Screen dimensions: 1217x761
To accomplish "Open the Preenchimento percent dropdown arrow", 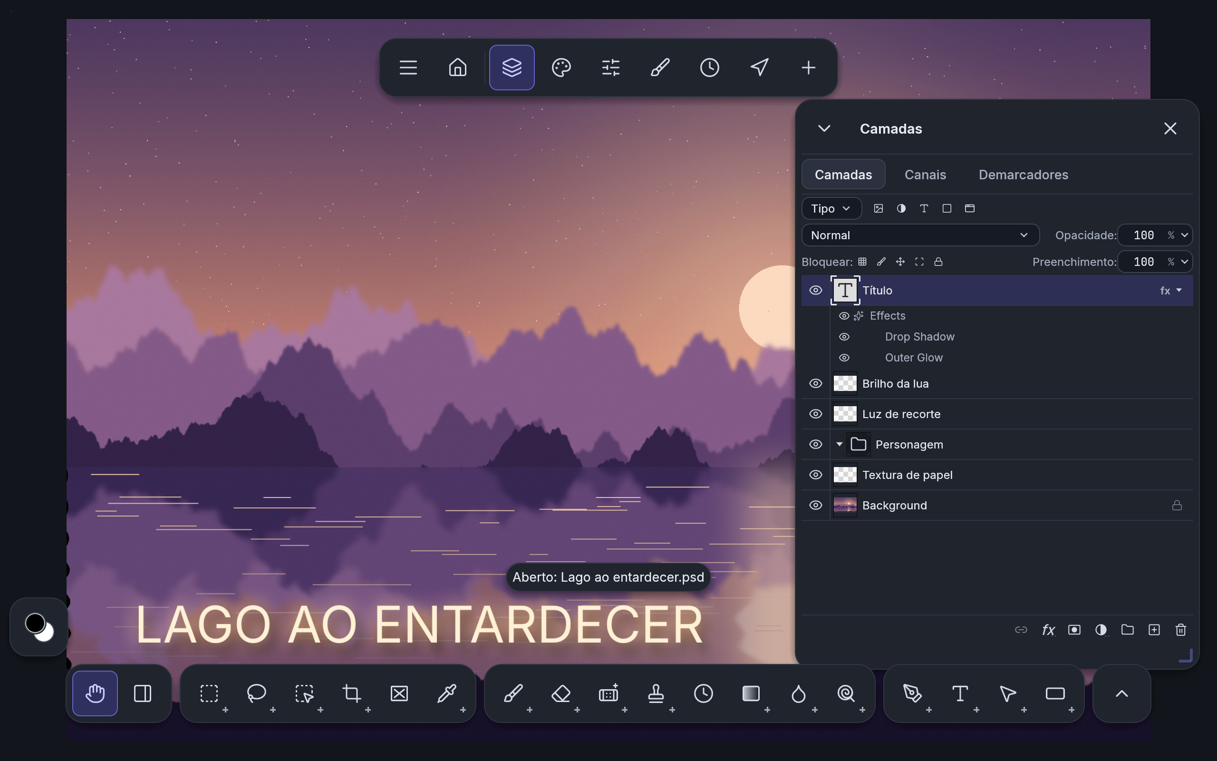I will point(1185,262).
